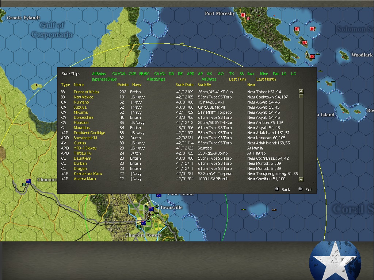Image resolution: width=374 pixels, height=280 pixels.
Task: Filter sunk ships by CV/CVL
Action: (119, 74)
